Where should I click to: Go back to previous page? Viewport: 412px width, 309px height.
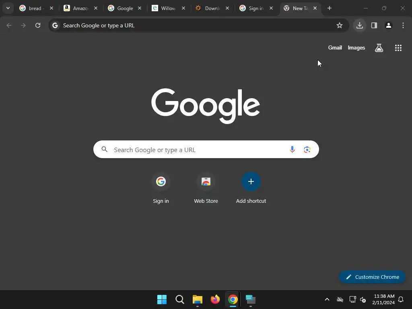(9, 25)
